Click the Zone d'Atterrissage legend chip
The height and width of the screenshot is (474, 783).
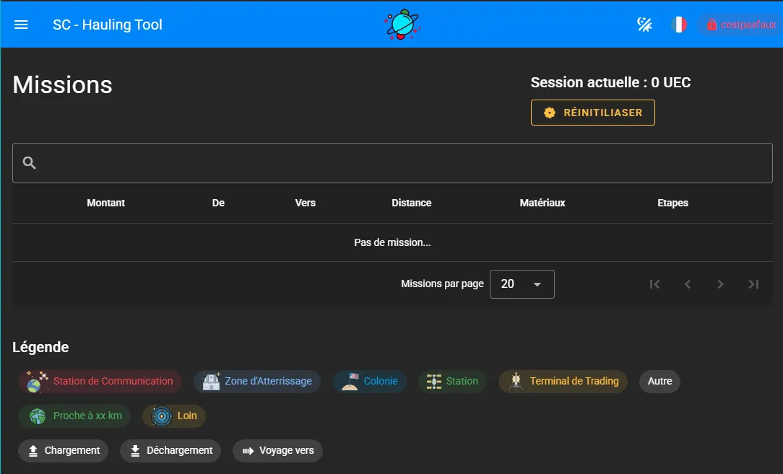[257, 382]
